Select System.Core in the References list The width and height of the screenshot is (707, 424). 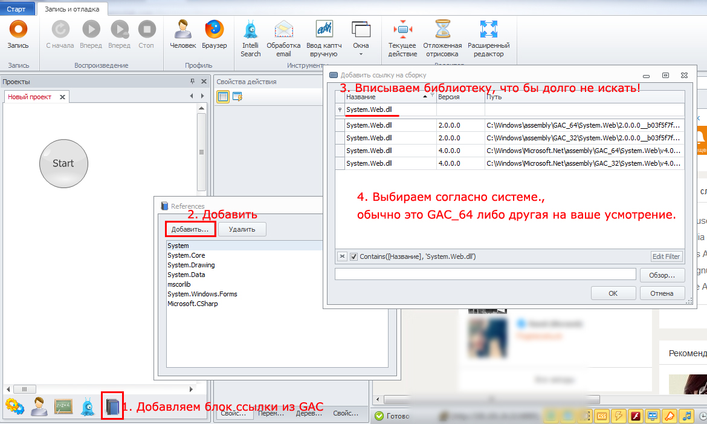(x=186, y=255)
